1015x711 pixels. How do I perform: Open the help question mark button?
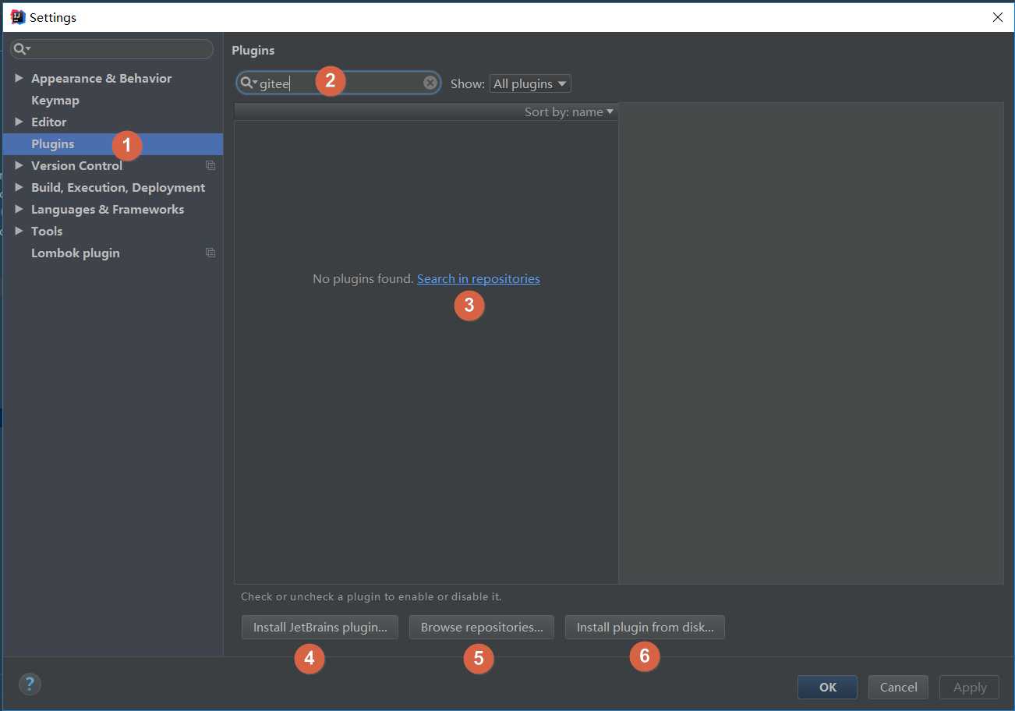click(30, 684)
